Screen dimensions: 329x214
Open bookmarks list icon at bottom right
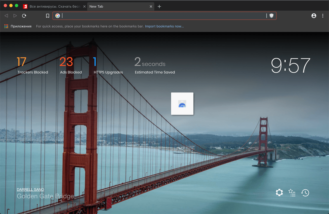292,192
